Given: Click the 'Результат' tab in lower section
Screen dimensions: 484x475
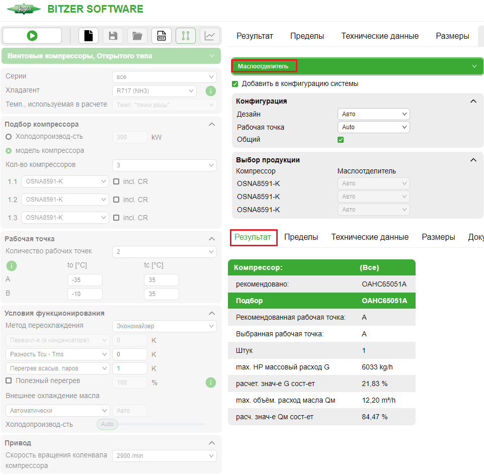Looking at the screenshot, I should click(x=254, y=237).
